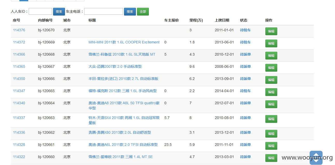
Task: Open record link 114328
Action: click(19, 145)
